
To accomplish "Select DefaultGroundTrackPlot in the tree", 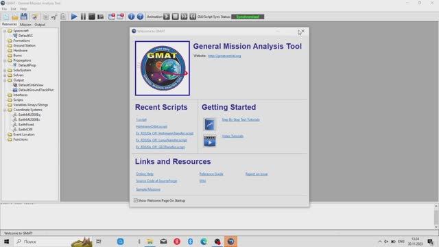I will [36, 90].
